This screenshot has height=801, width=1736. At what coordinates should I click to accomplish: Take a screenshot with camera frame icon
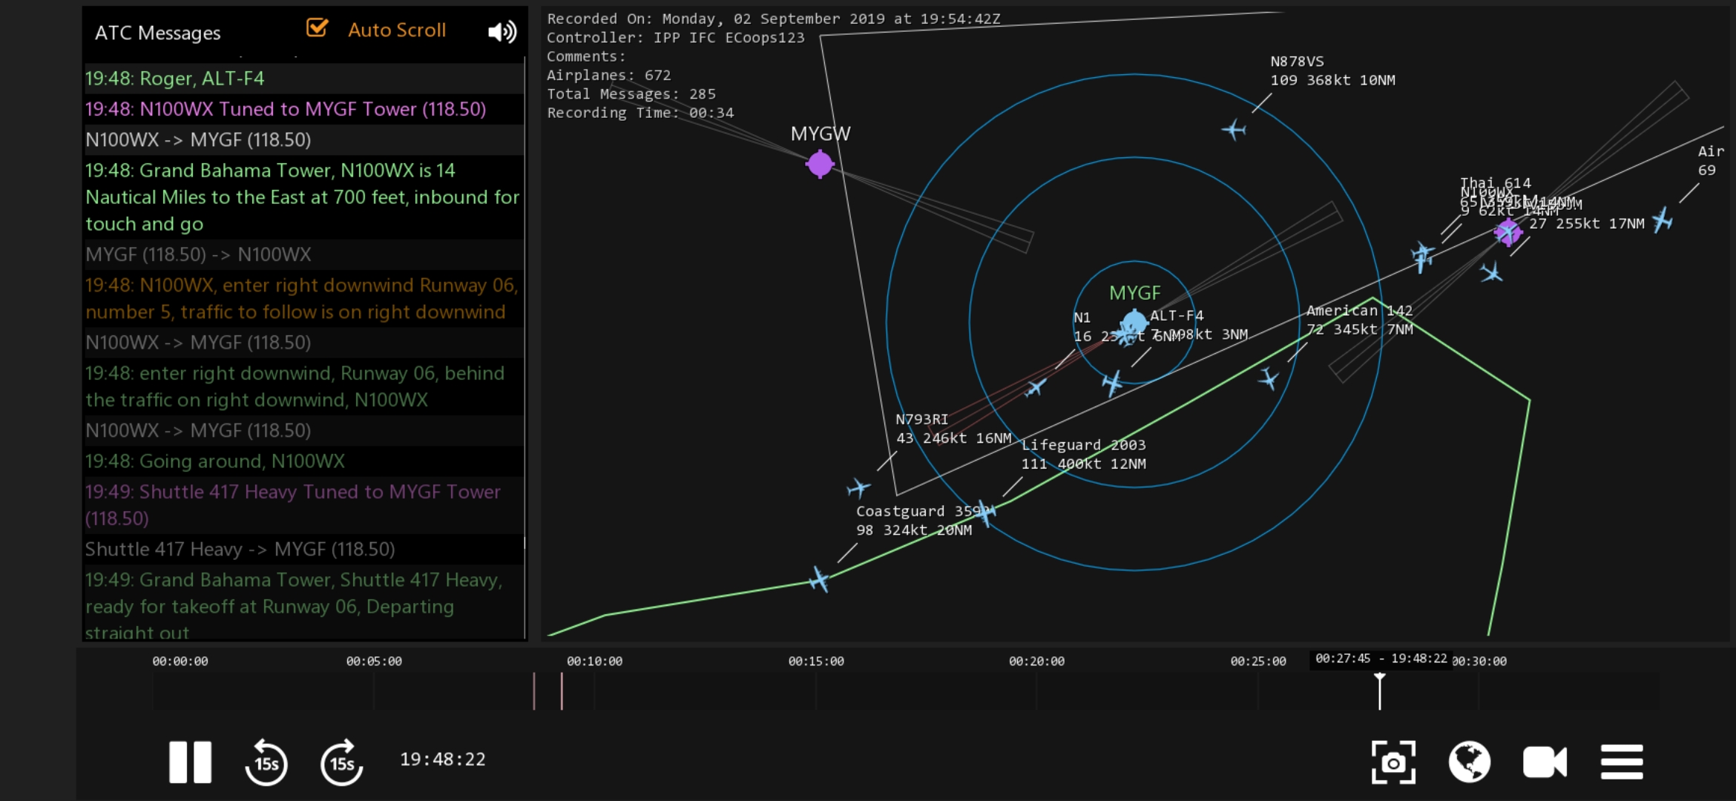(1393, 762)
